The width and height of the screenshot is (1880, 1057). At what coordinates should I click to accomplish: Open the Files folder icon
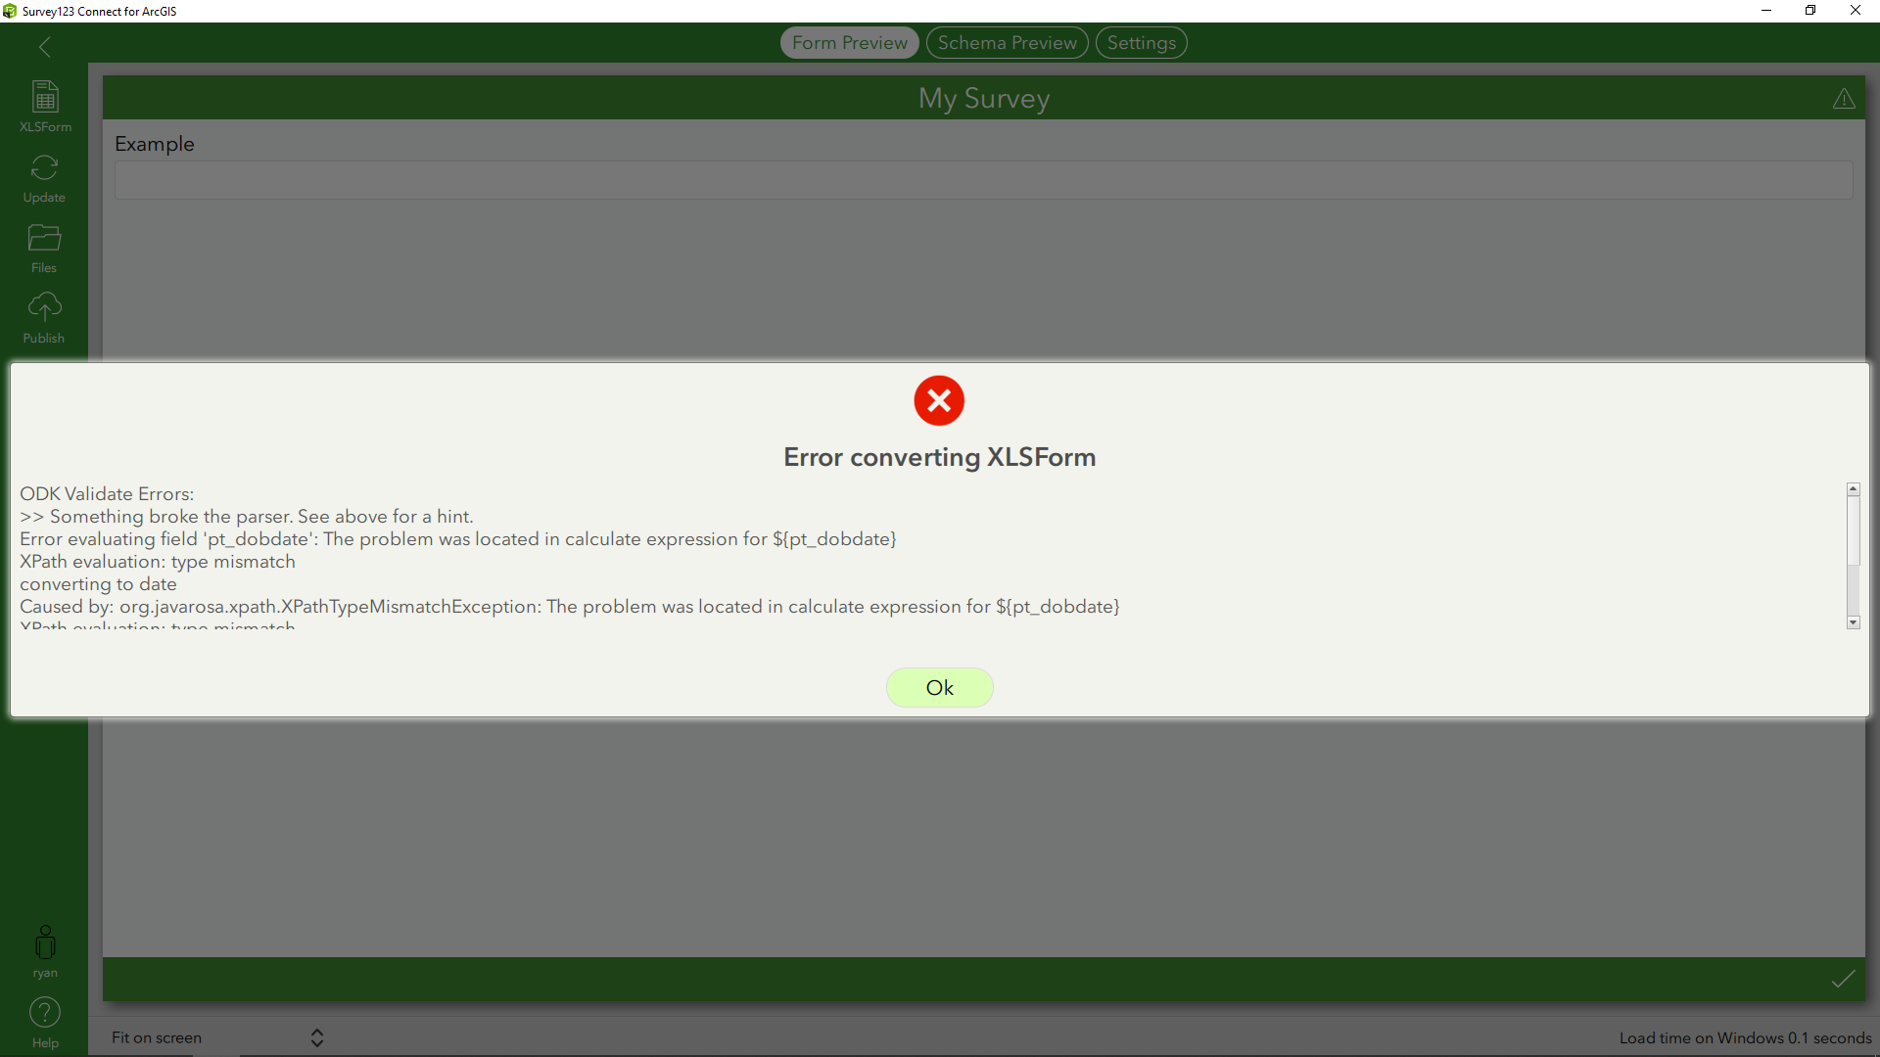click(x=44, y=238)
